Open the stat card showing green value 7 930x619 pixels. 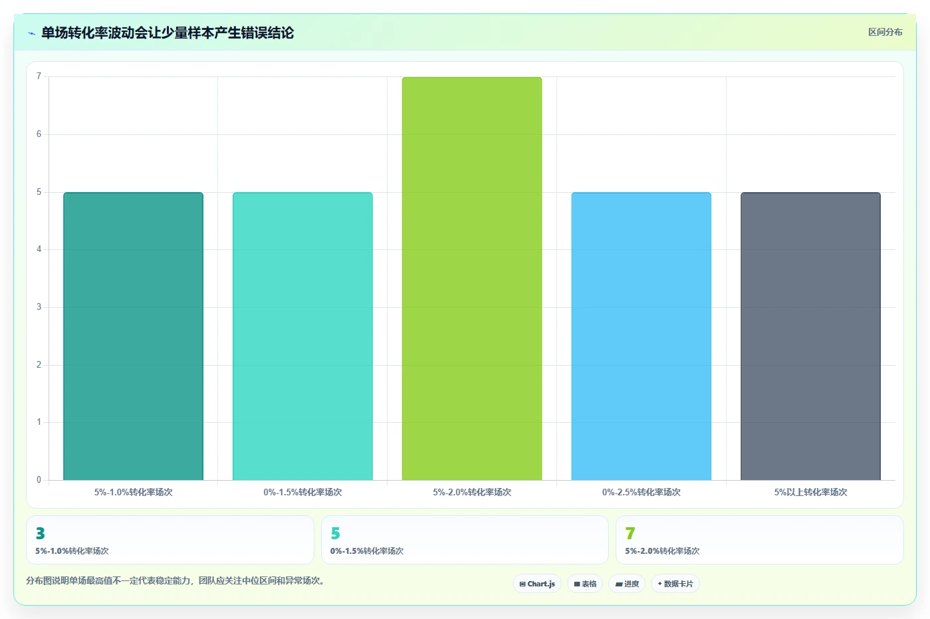(x=759, y=540)
